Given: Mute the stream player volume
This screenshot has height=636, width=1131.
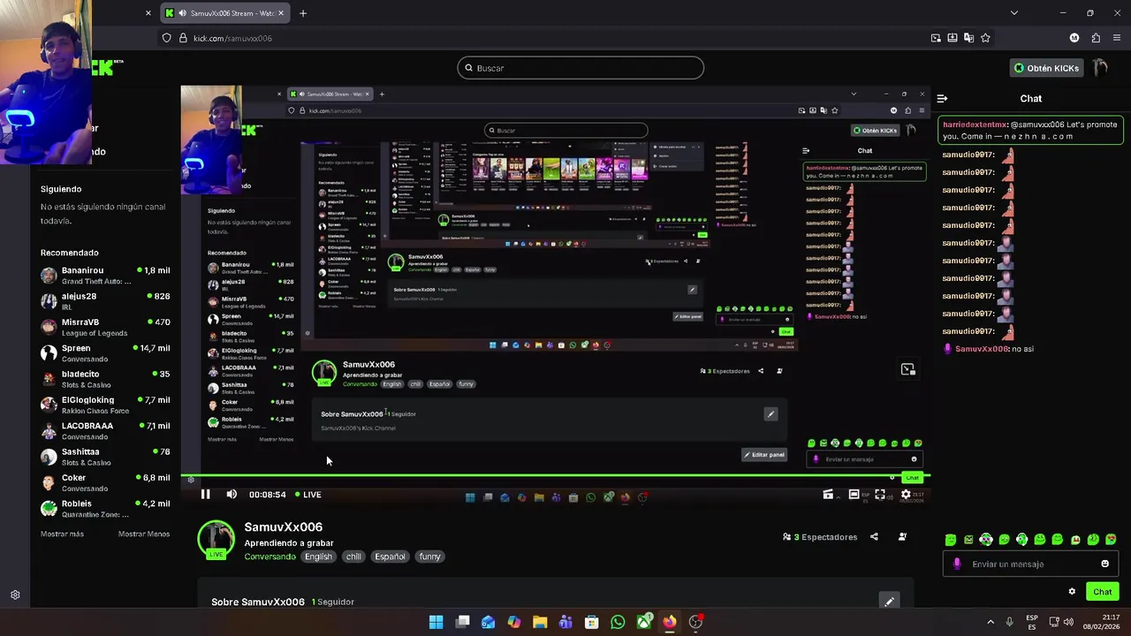Looking at the screenshot, I should [232, 495].
